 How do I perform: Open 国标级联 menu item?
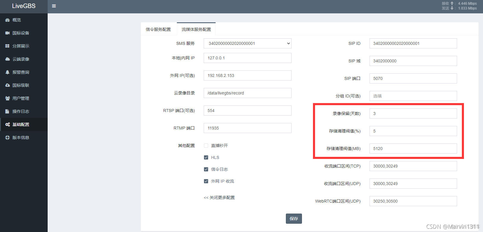[x=24, y=85]
